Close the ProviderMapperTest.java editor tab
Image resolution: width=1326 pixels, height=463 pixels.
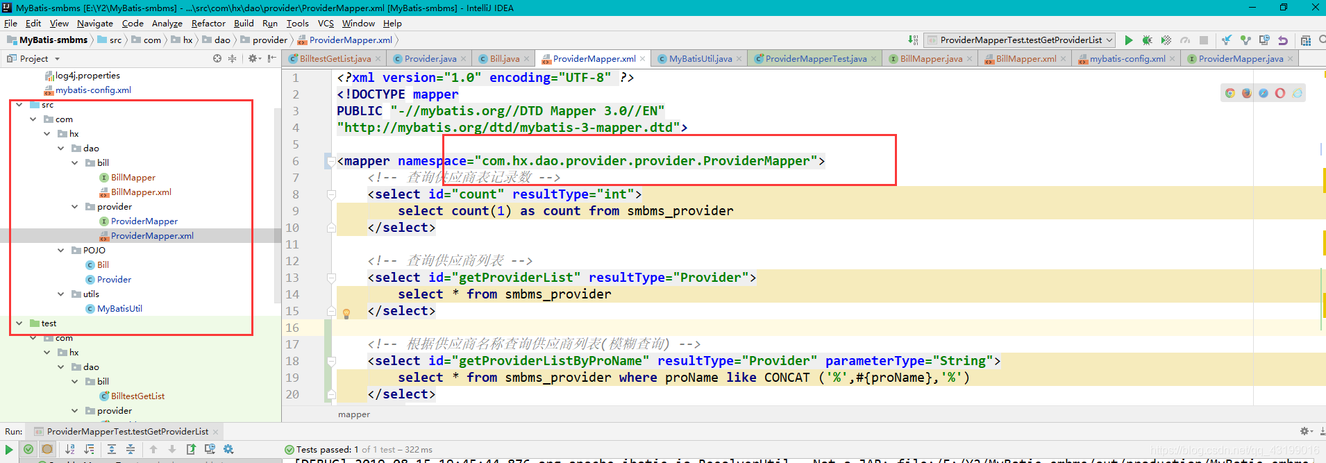pyautogui.click(x=874, y=59)
